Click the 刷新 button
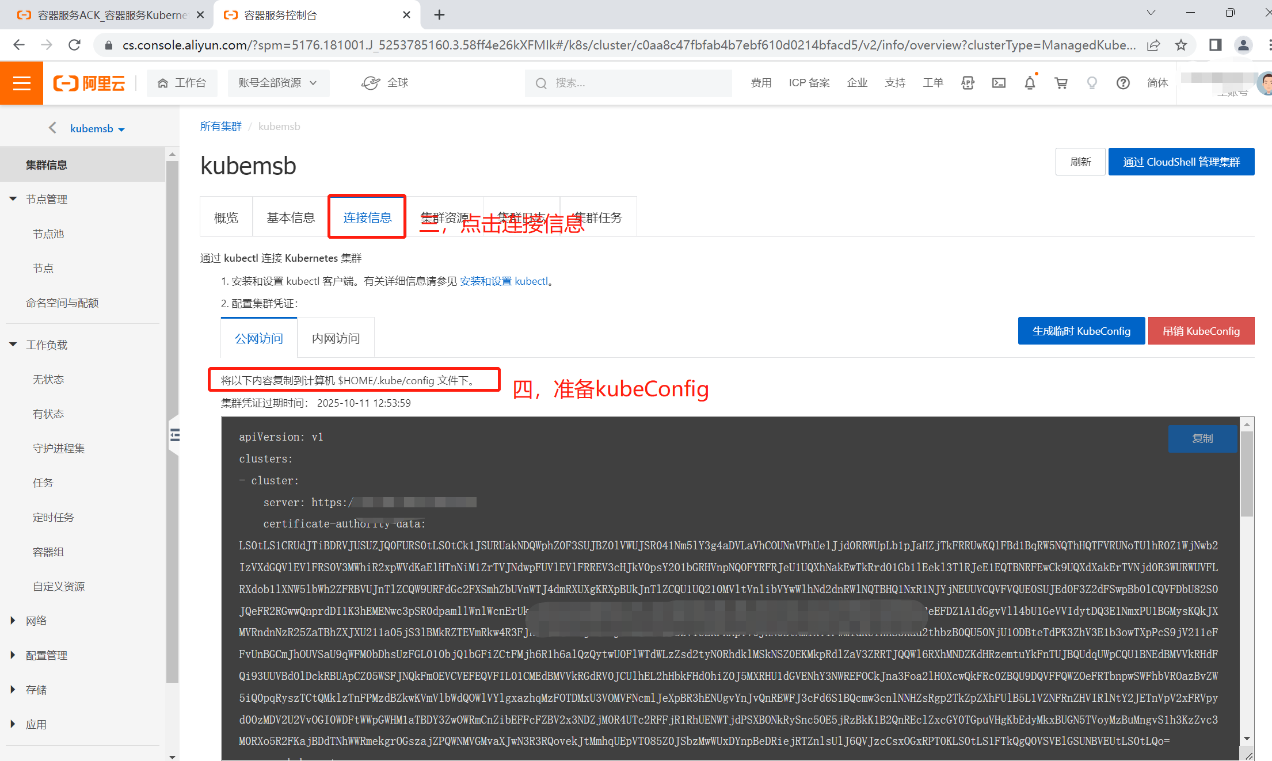 point(1080,162)
